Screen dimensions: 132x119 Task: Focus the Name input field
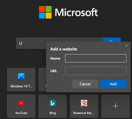pyautogui.click(x=96, y=58)
